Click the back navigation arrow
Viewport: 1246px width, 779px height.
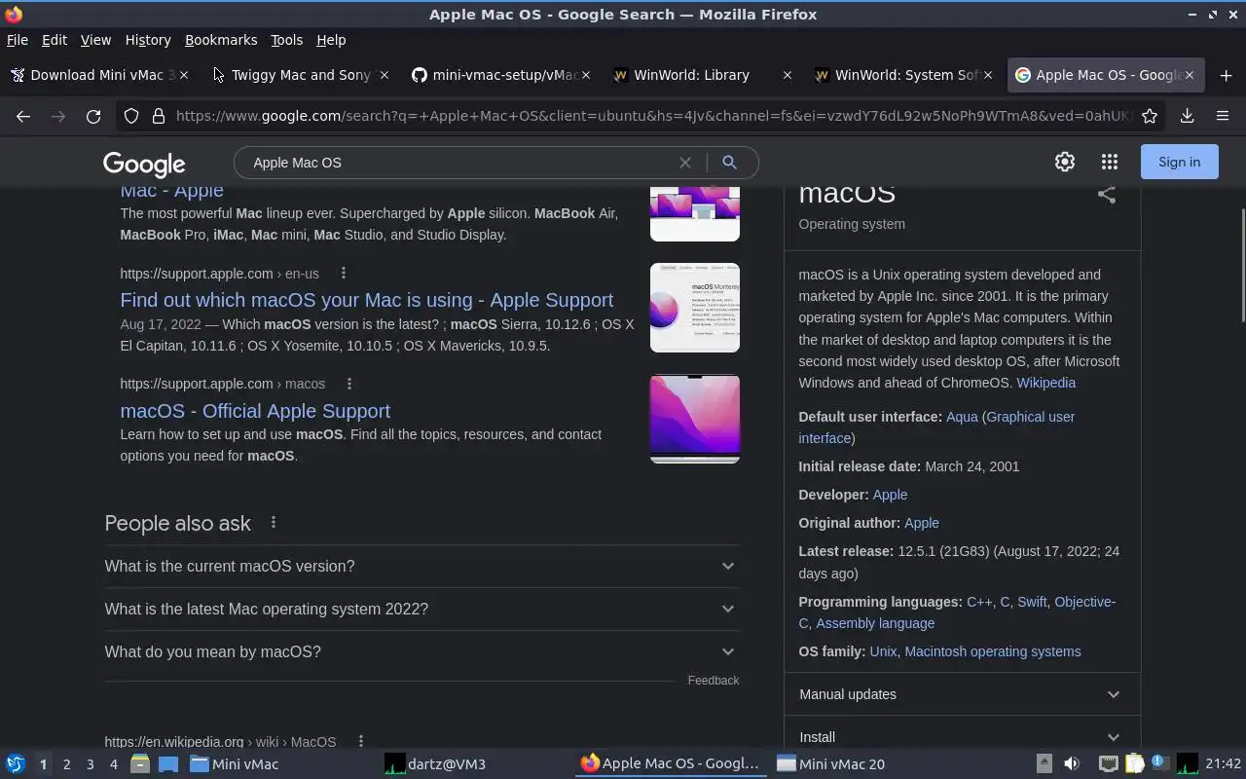coord(23,116)
